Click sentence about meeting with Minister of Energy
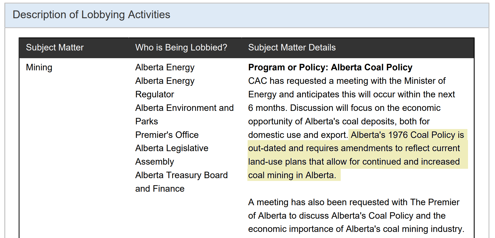495x238 pixels. click(x=347, y=81)
